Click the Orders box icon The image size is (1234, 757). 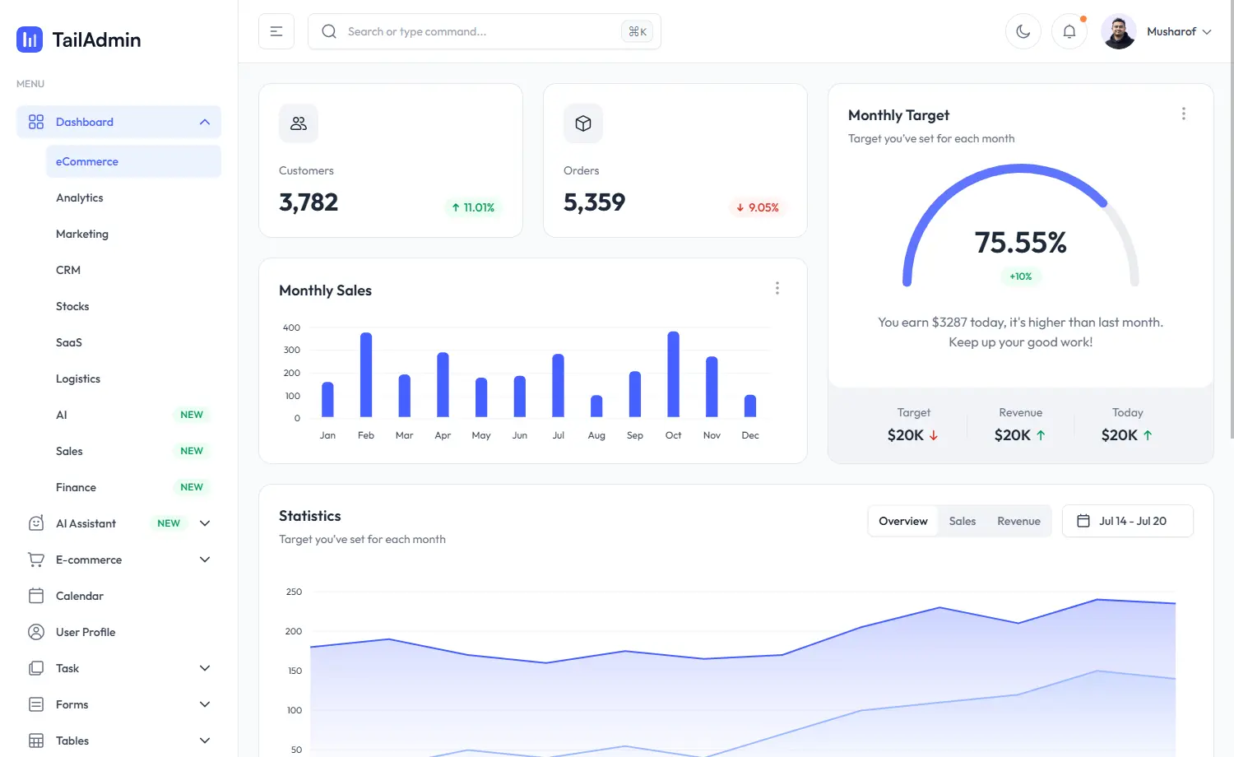click(x=583, y=123)
